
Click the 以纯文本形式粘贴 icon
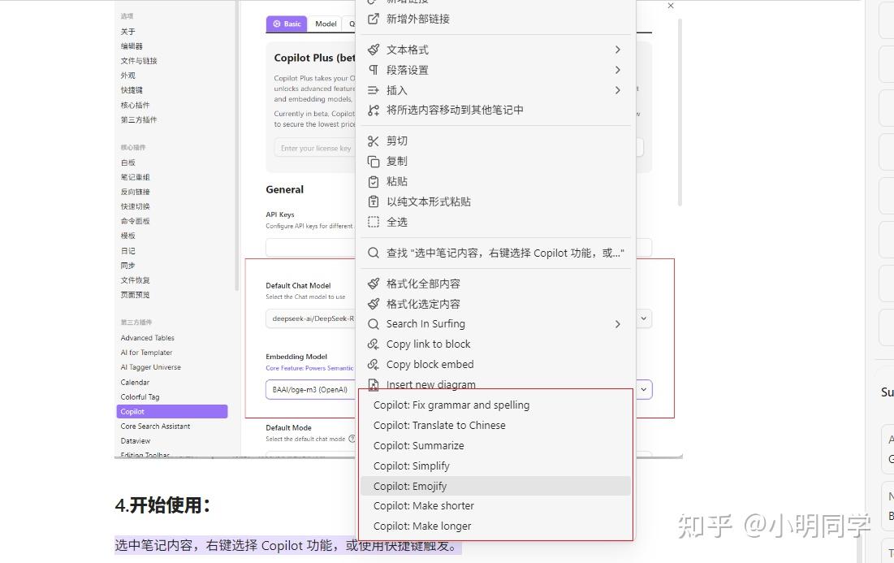point(374,201)
